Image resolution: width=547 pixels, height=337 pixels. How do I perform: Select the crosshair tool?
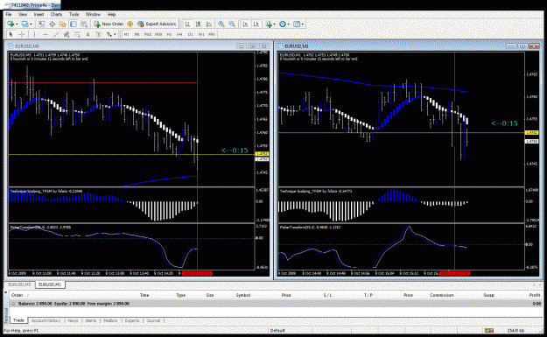22,34
